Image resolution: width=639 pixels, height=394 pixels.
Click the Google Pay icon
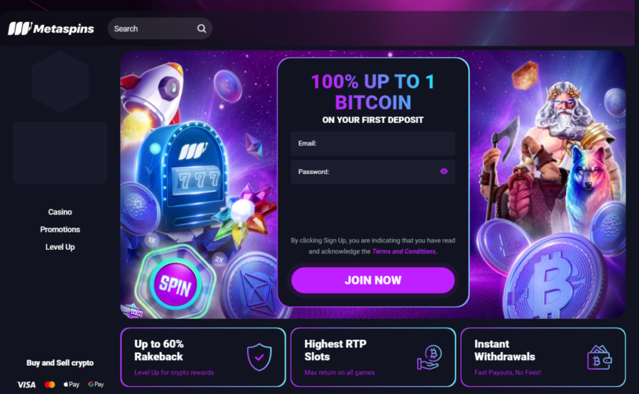96,384
